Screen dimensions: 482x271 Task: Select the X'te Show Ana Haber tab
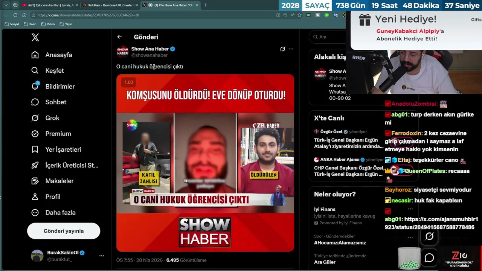point(170,5)
